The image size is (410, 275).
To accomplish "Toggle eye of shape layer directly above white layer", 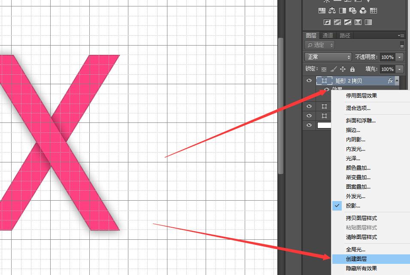I will click(309, 116).
